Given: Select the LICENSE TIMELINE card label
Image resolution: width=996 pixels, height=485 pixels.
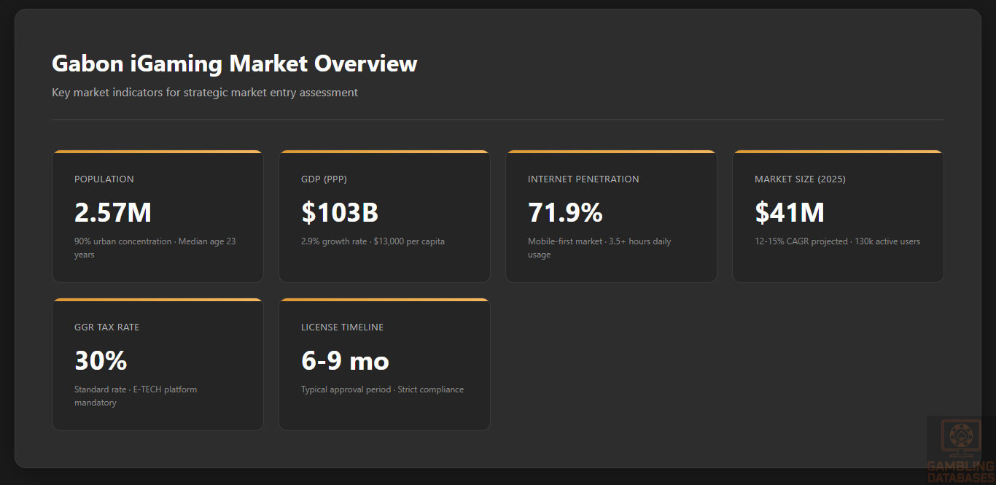Looking at the screenshot, I should point(342,327).
